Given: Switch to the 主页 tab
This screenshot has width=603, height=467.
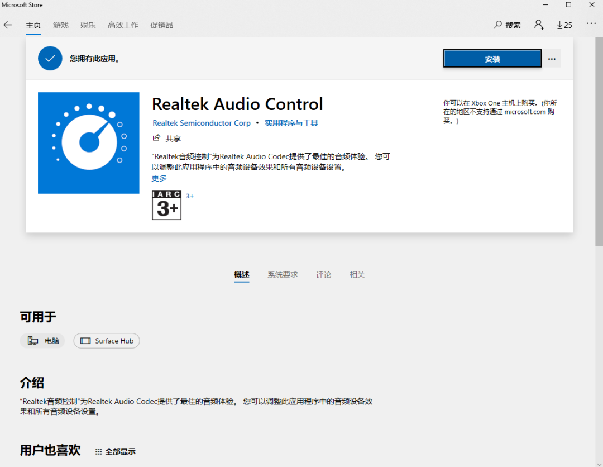Looking at the screenshot, I should 33,25.
